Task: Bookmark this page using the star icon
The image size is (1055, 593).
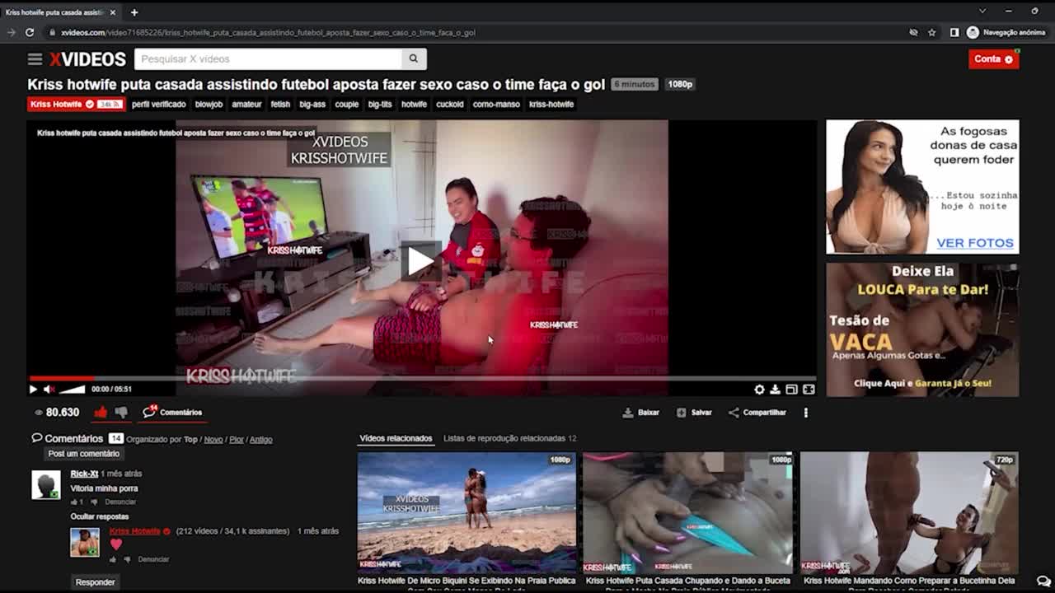Action: tap(932, 32)
